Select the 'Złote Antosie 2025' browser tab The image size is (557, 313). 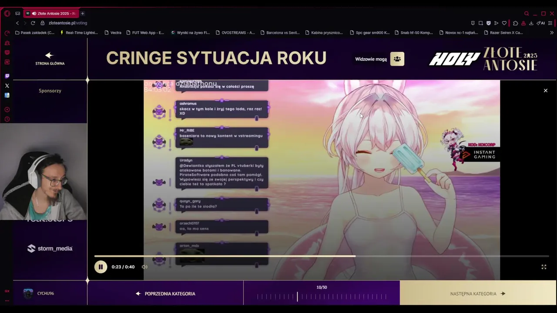[50, 13]
